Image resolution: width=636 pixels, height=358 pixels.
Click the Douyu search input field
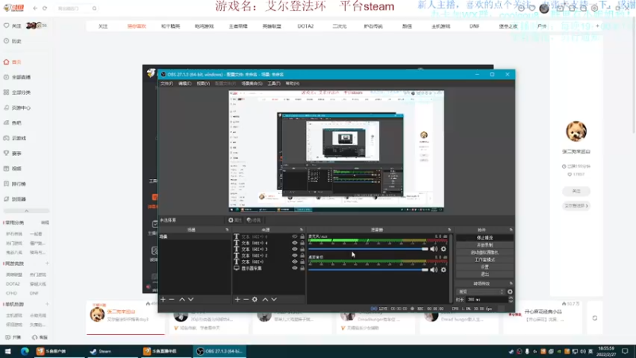73,8
